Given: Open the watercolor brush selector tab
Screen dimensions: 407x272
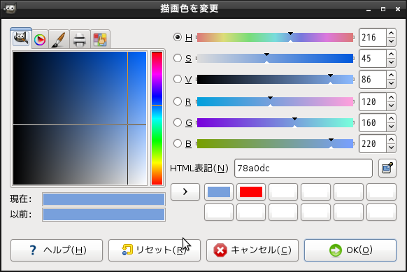Looking at the screenshot, I should pyautogui.click(x=59, y=39).
